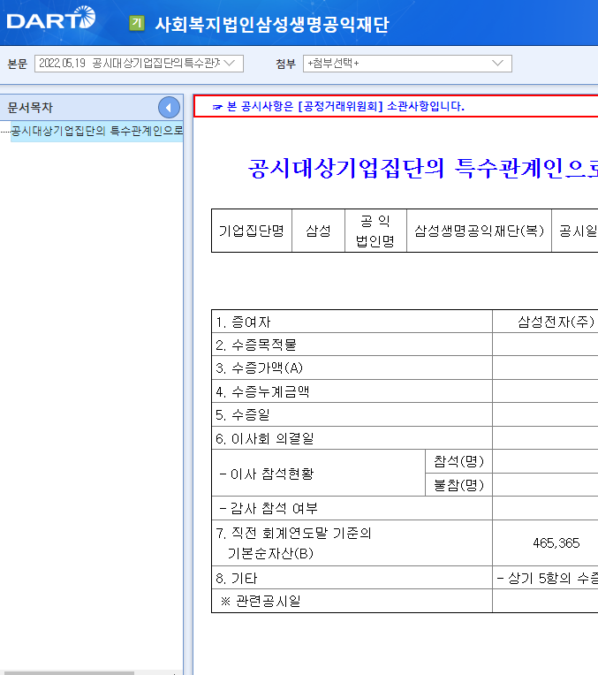Image resolution: width=598 pixels, height=675 pixels.
Task: Click the 이사 참석현황 row label
Action: 319,474
